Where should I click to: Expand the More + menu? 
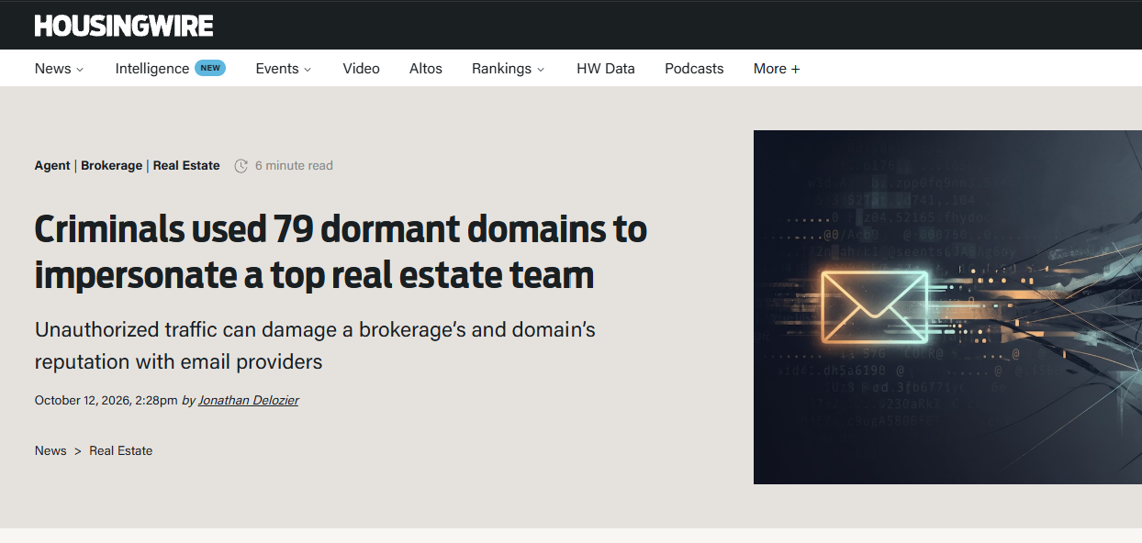(777, 69)
